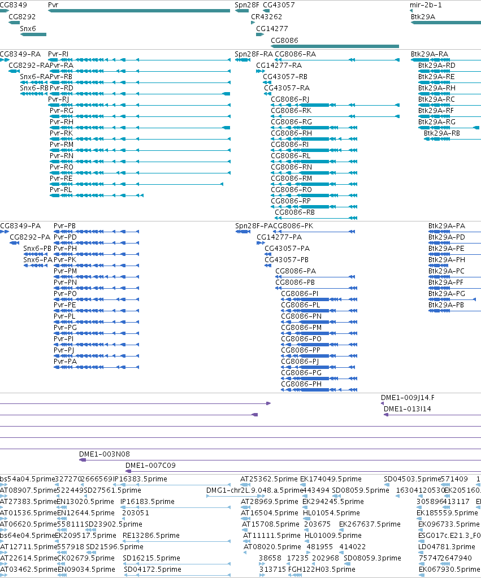
Task: Select the CG8086-RA transcript label
Action: 296,54
